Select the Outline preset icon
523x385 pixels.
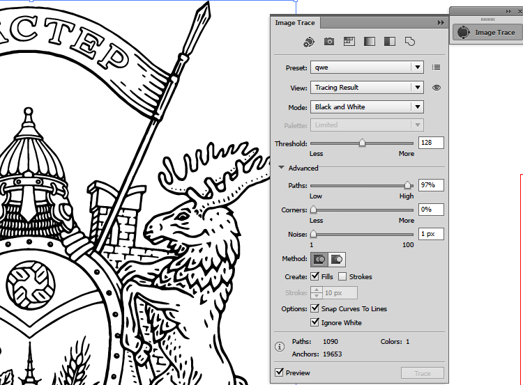click(410, 42)
